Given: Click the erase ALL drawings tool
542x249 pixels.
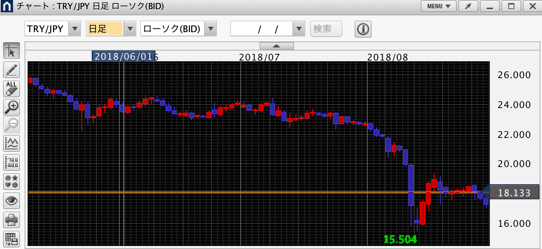Looking at the screenshot, I should 12,88.
